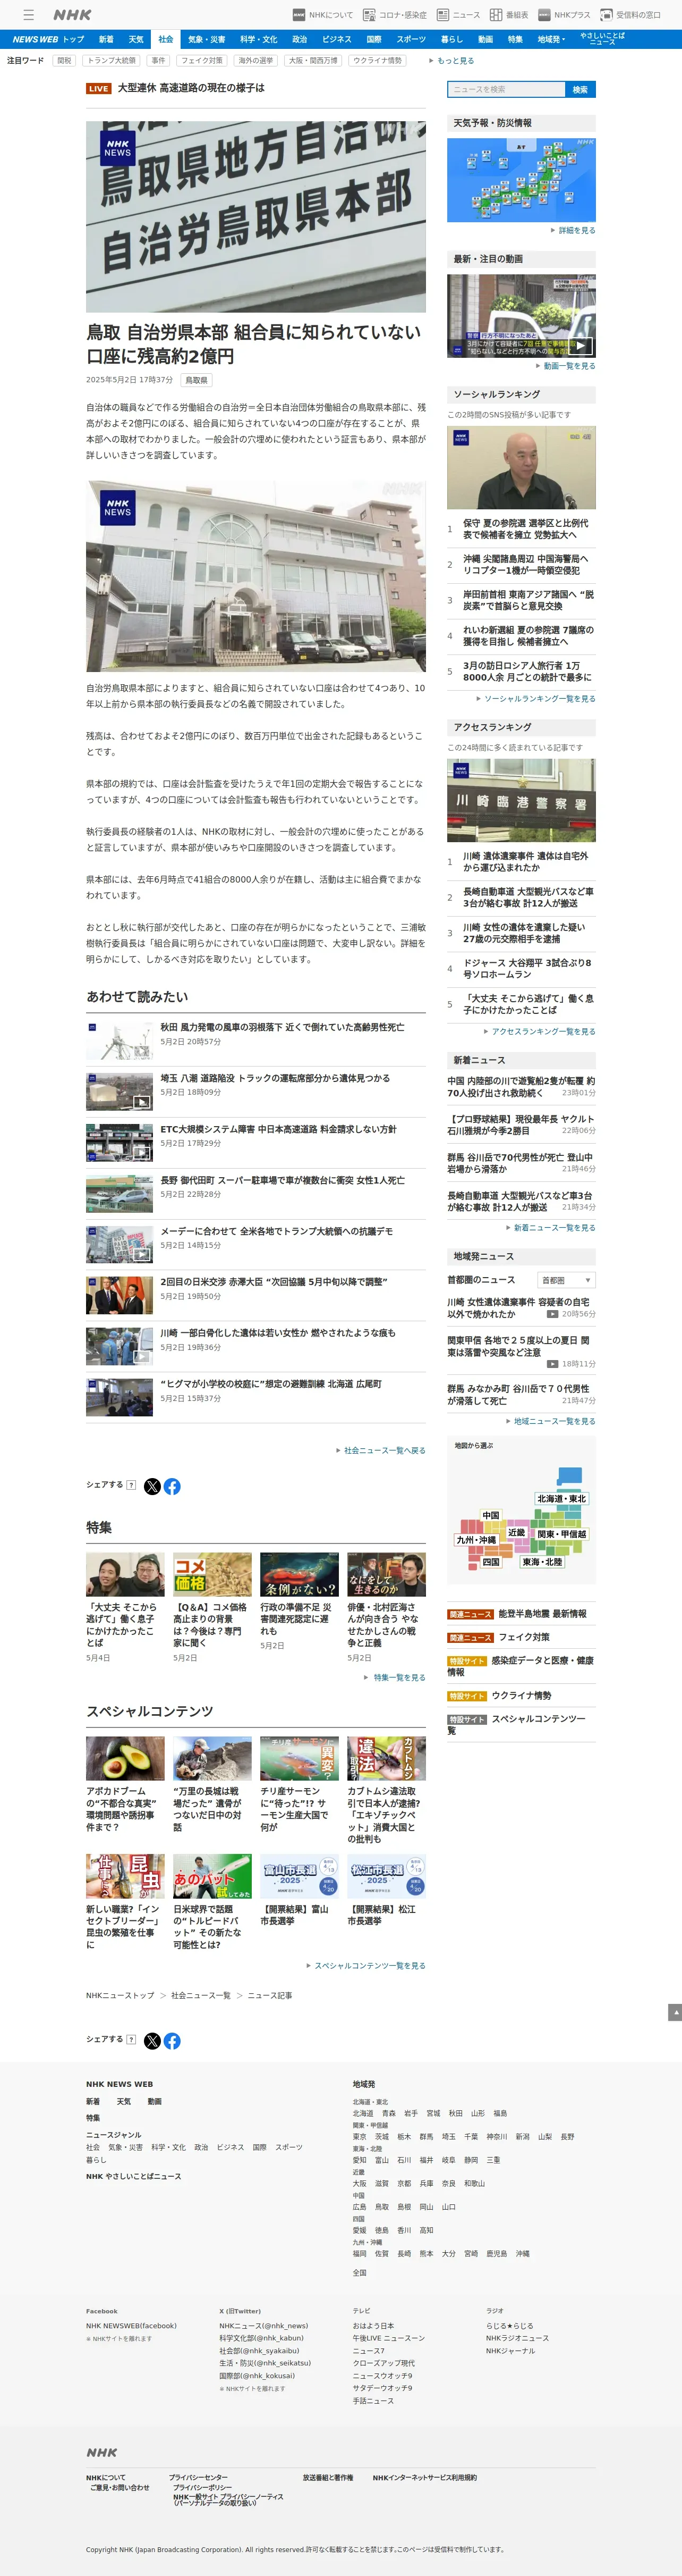The width and height of the screenshot is (682, 2576).
Task: Open コロナ・感染症 header icon link
Action: pyautogui.click(x=395, y=15)
